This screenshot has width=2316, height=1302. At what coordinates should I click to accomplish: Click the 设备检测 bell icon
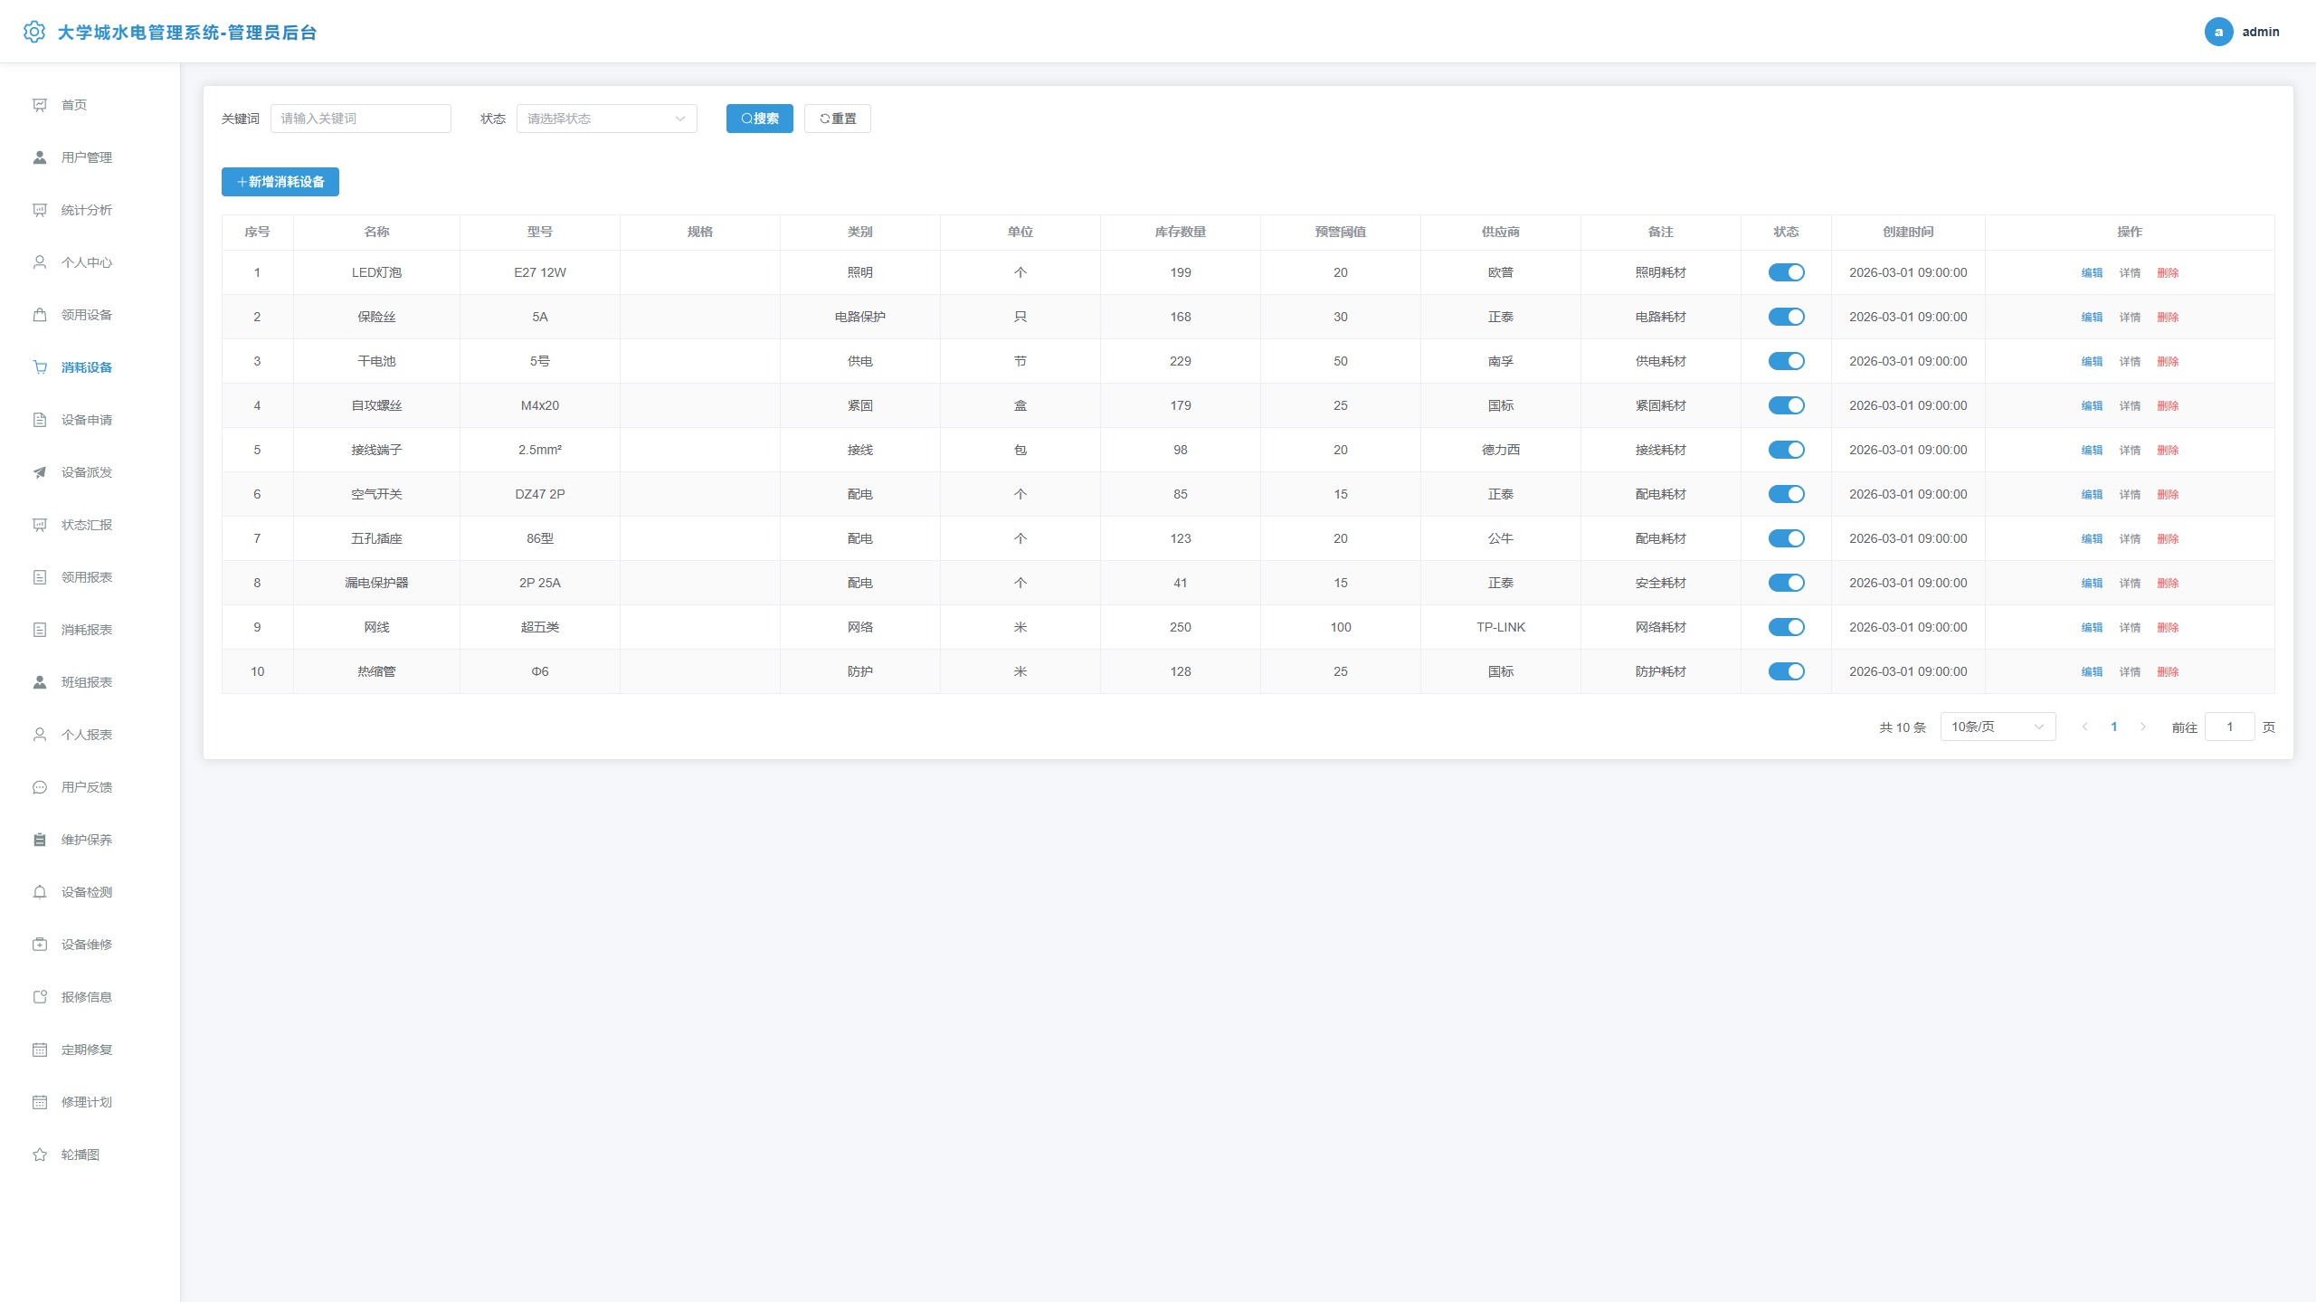pos(40,892)
